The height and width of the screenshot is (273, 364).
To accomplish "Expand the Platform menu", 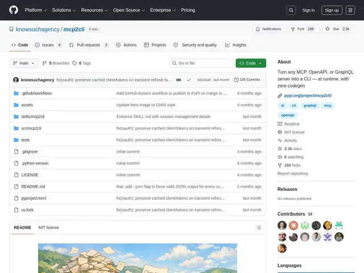I will pos(36,10).
